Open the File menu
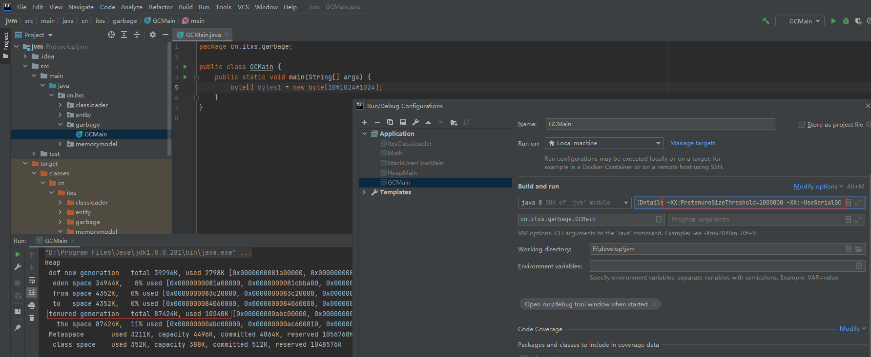This screenshot has width=871, height=357. (21, 7)
